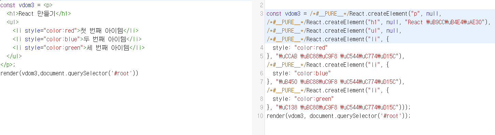
Task: Click line number 8 in output gutter
Action: 261,99
